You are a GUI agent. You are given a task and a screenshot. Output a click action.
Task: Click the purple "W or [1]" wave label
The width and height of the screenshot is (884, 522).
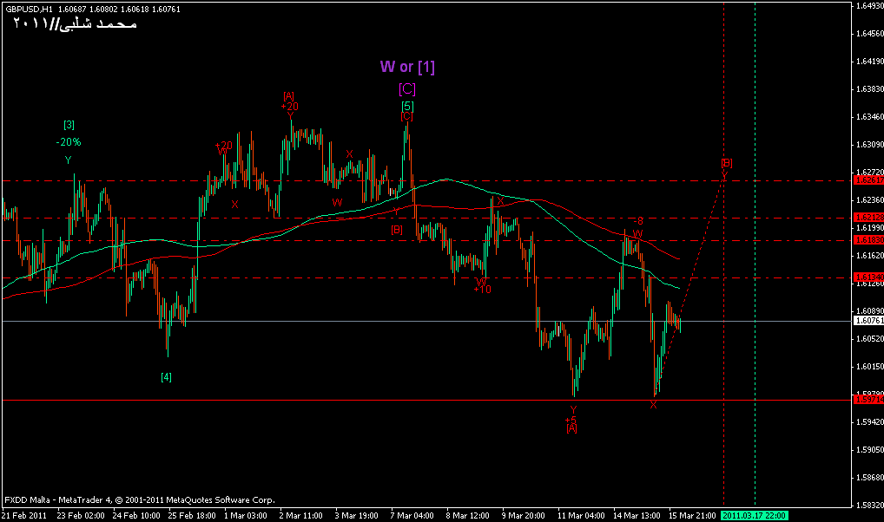tap(406, 67)
